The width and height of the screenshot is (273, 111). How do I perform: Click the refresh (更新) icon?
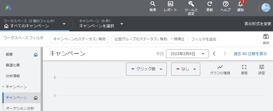(x=209, y=6)
